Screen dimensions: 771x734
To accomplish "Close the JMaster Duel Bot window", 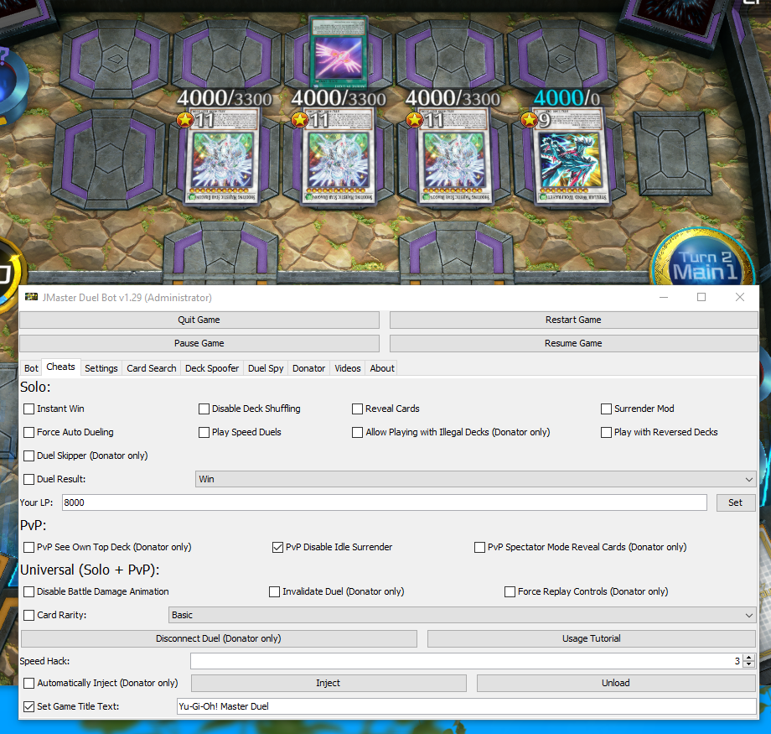I will 740,297.
